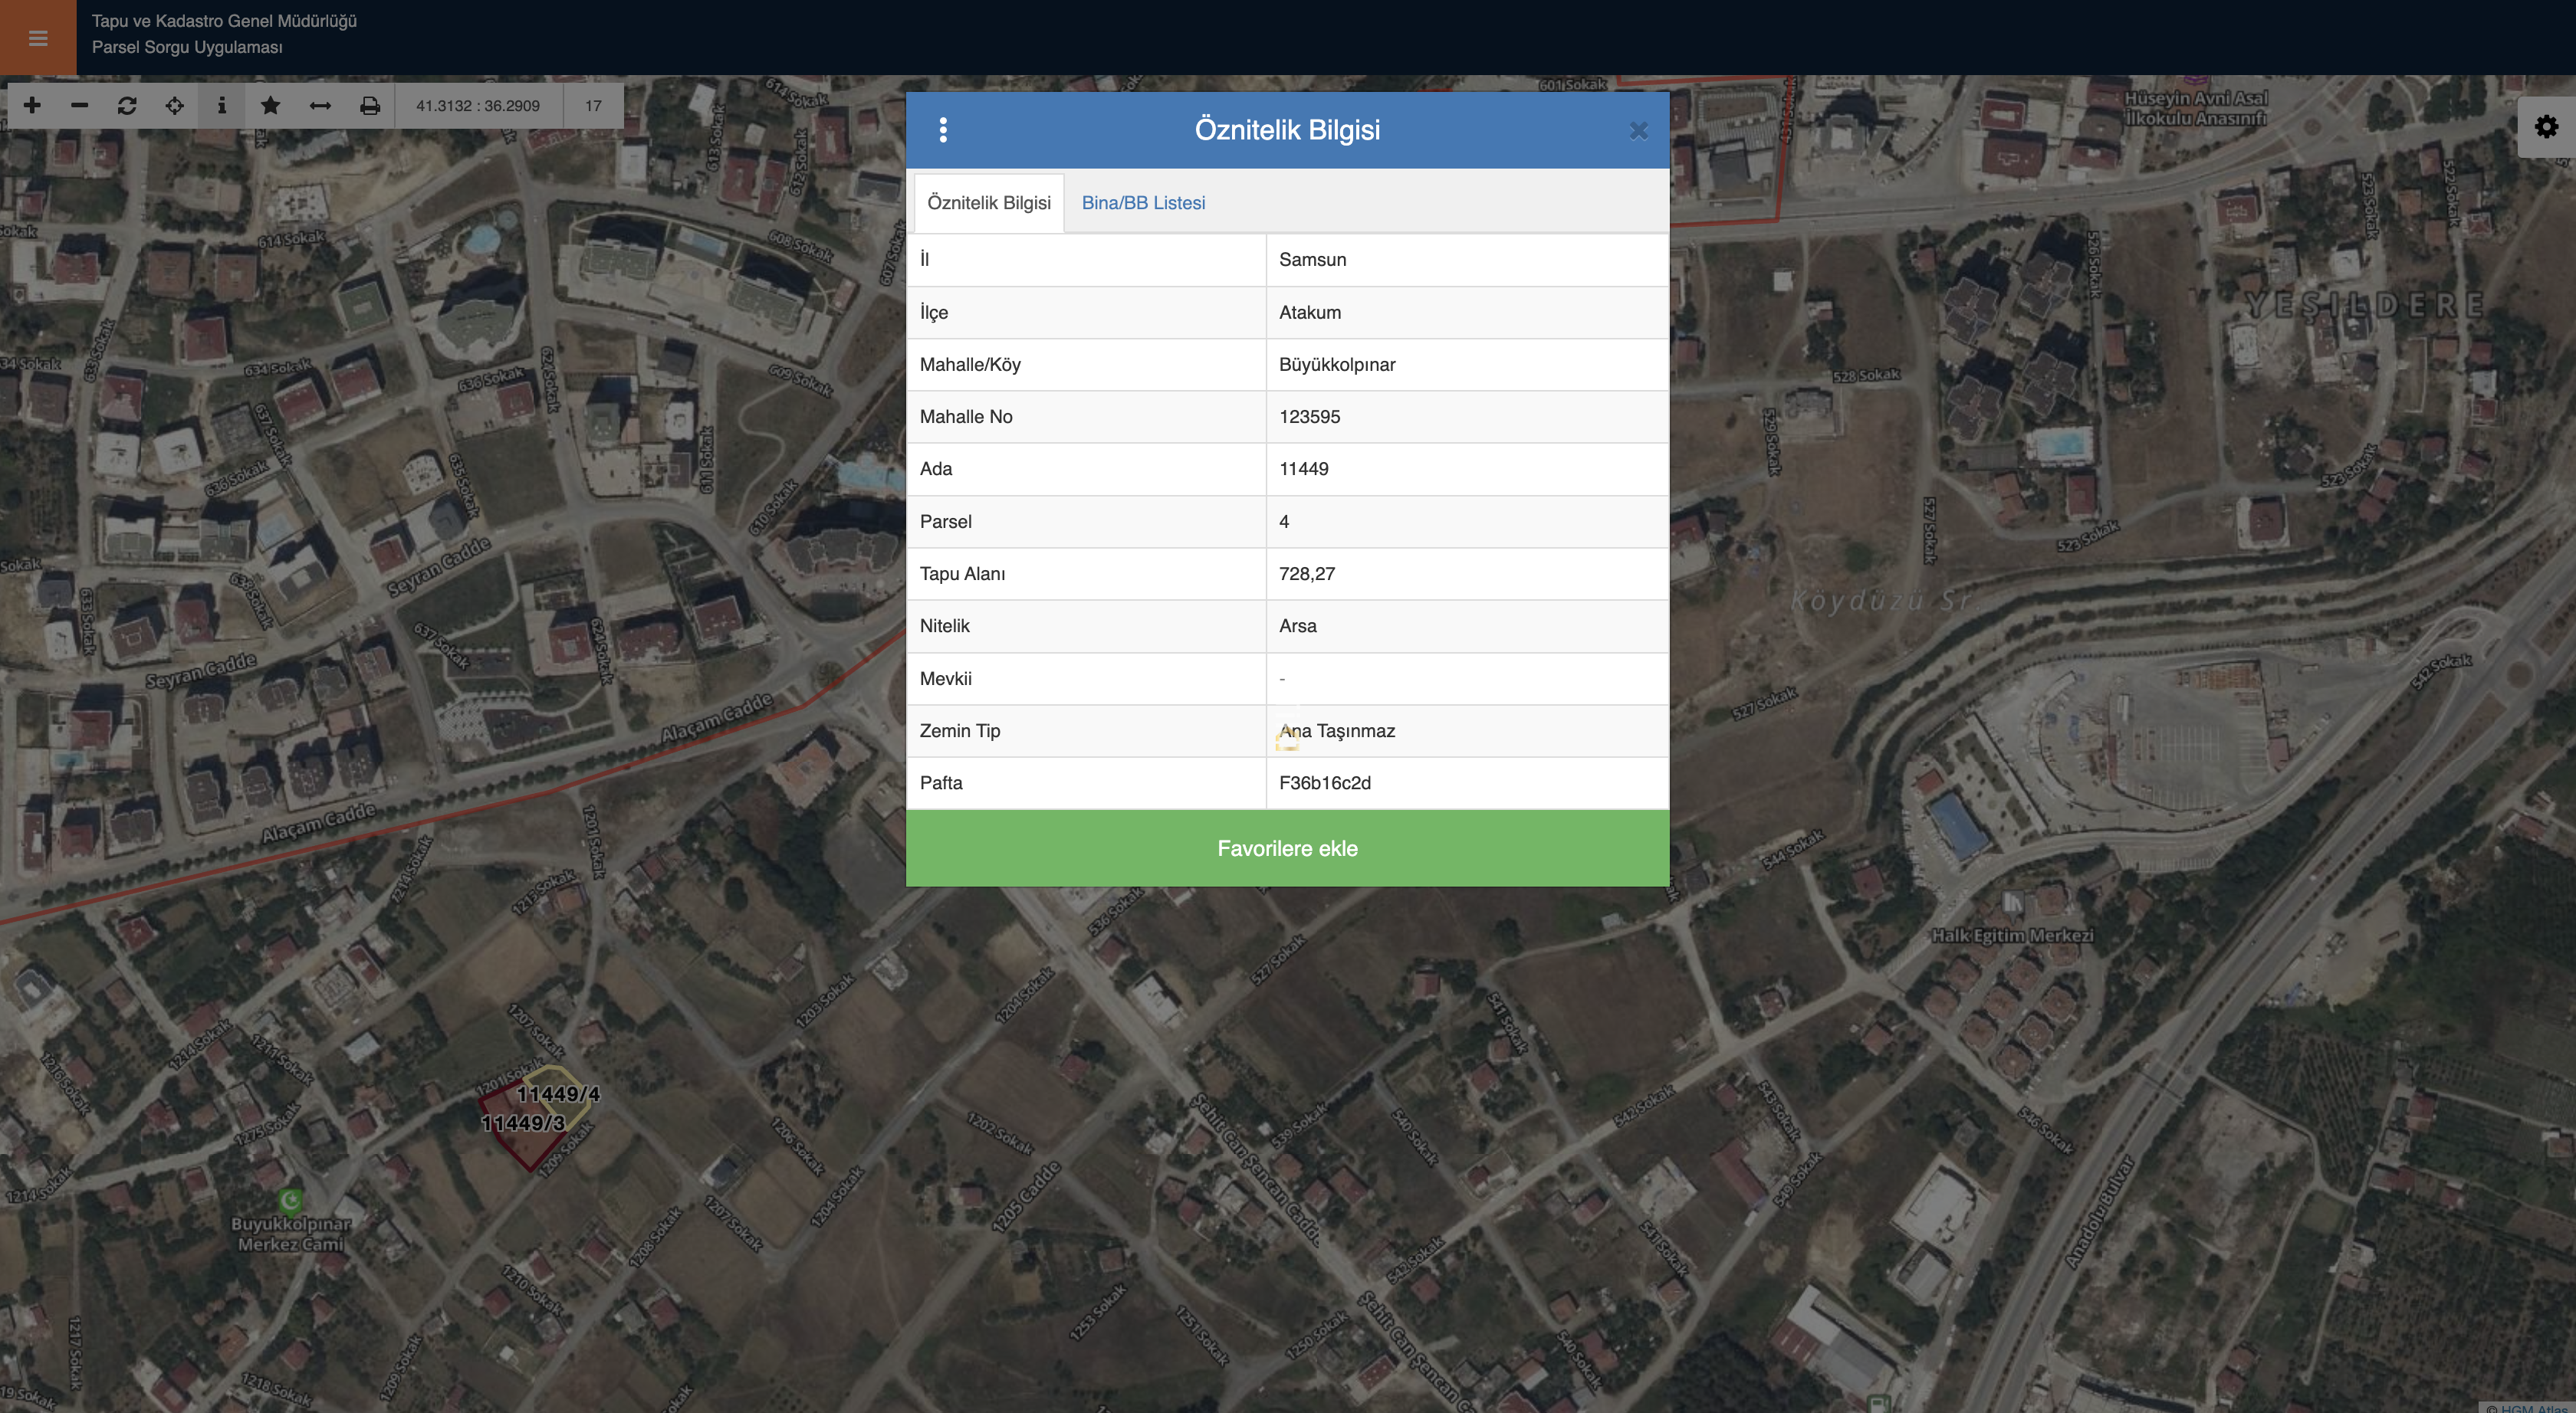Open favorites with the star icon
The image size is (2576, 1413).
point(270,106)
